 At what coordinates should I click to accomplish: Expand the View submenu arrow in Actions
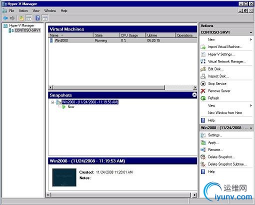tap(251, 105)
